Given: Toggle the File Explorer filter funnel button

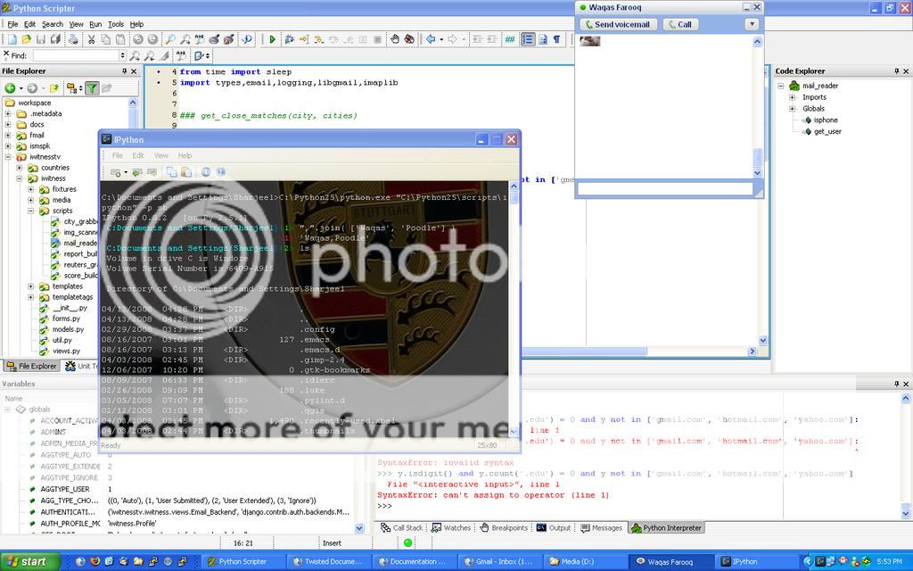Looking at the screenshot, I should [91, 87].
